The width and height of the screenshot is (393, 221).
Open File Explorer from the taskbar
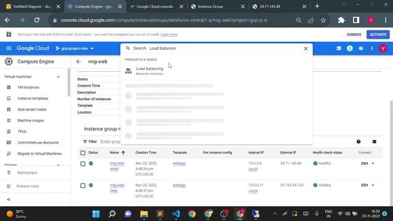pos(144,214)
